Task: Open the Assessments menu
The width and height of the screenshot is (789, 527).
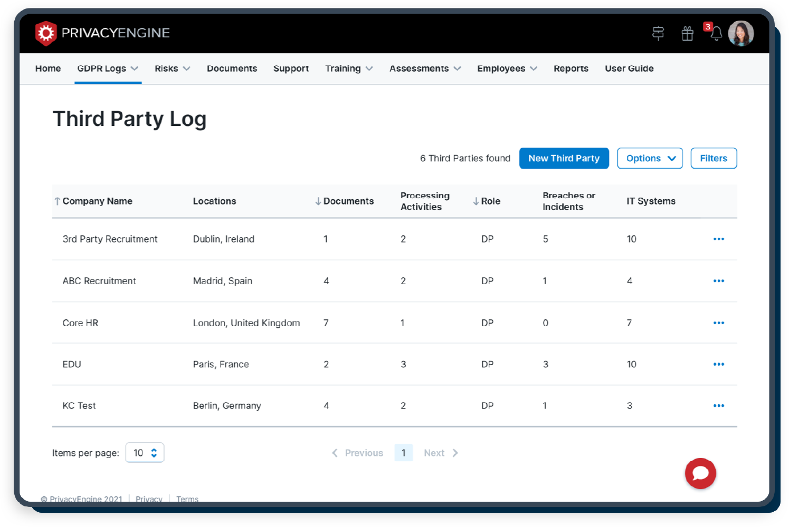Action: 425,68
